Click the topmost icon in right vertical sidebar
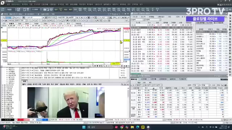The image size is (232, 130). 230,15
